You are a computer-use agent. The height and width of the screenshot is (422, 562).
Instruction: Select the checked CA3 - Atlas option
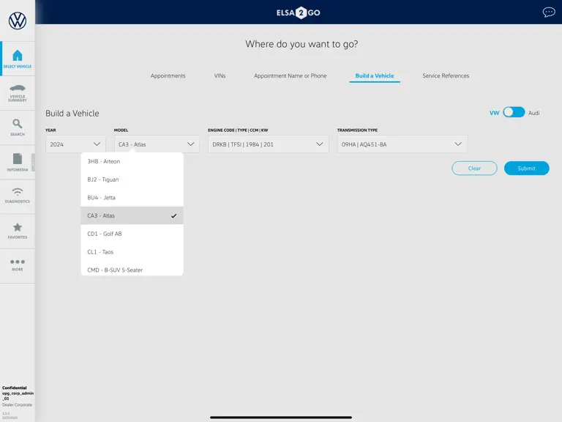[132, 215]
